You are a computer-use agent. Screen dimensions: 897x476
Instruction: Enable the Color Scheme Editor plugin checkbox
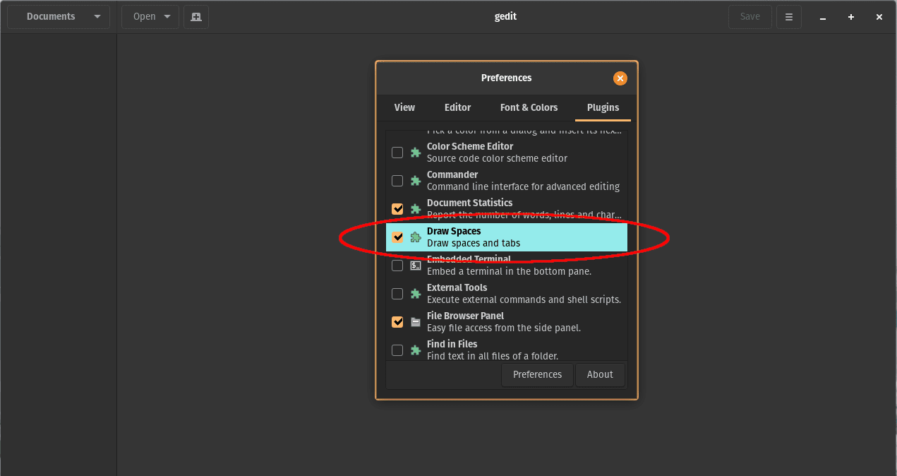pyautogui.click(x=397, y=153)
